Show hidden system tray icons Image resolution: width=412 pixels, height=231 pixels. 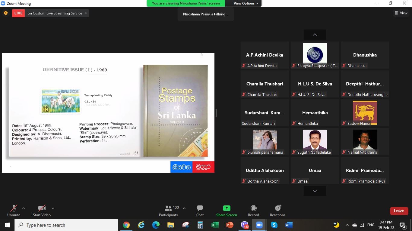coord(347,225)
